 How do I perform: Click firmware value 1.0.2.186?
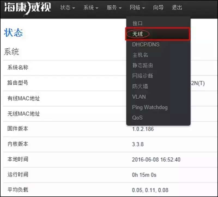[x=143, y=129]
